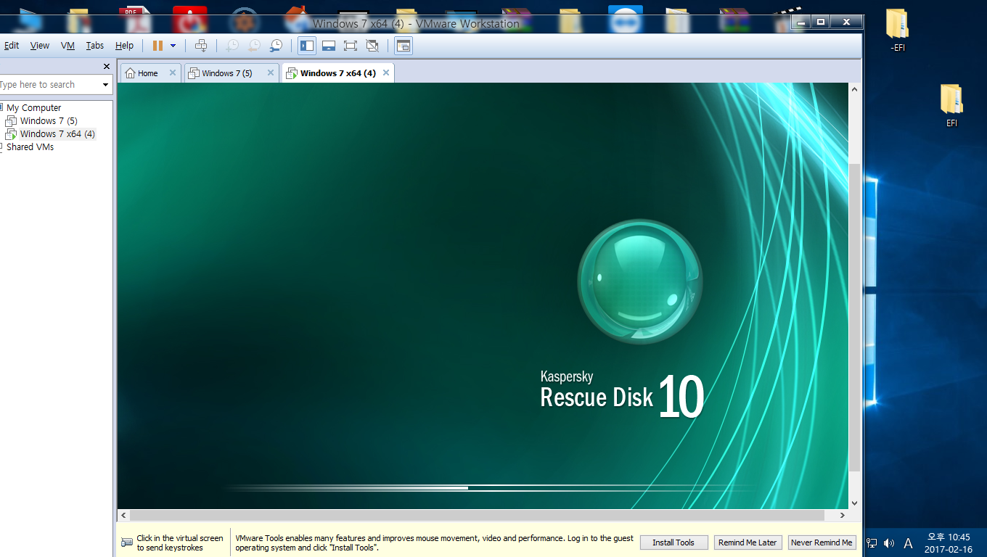Click the IME language A indicator
987x557 pixels.
tap(908, 542)
